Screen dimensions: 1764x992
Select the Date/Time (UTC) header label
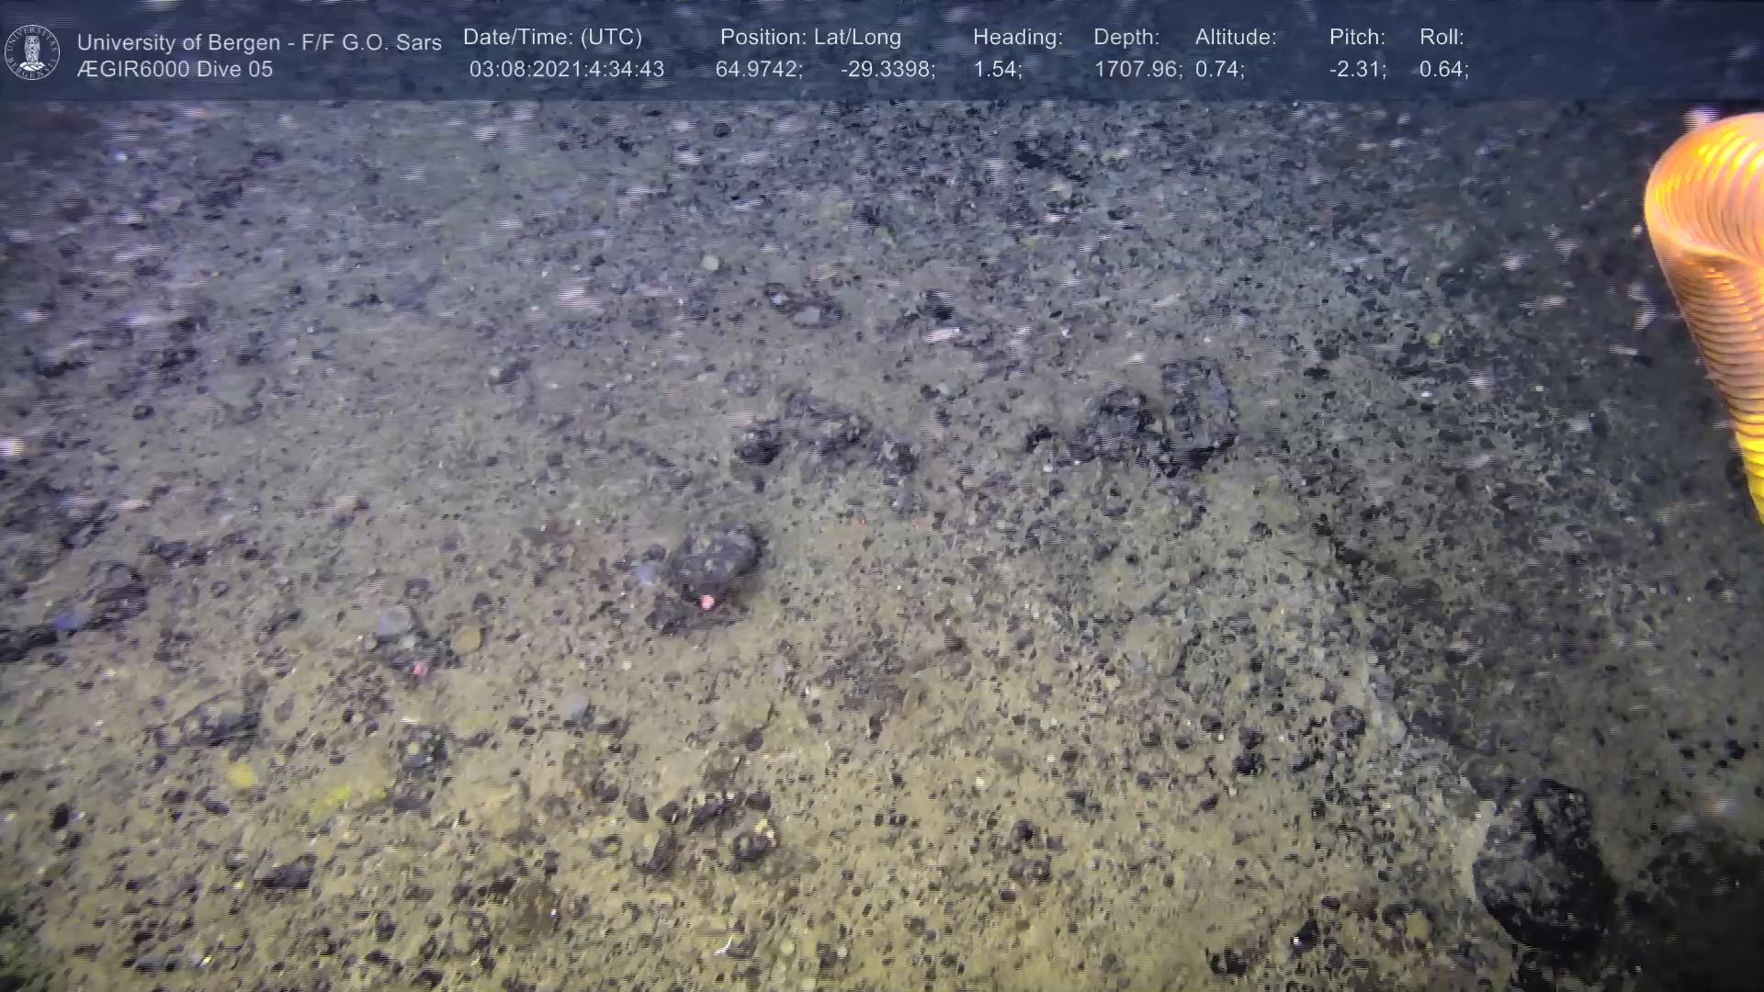pos(552,37)
